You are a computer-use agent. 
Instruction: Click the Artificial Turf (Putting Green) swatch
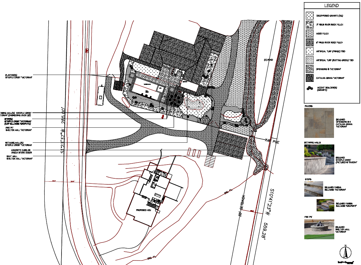310,60
